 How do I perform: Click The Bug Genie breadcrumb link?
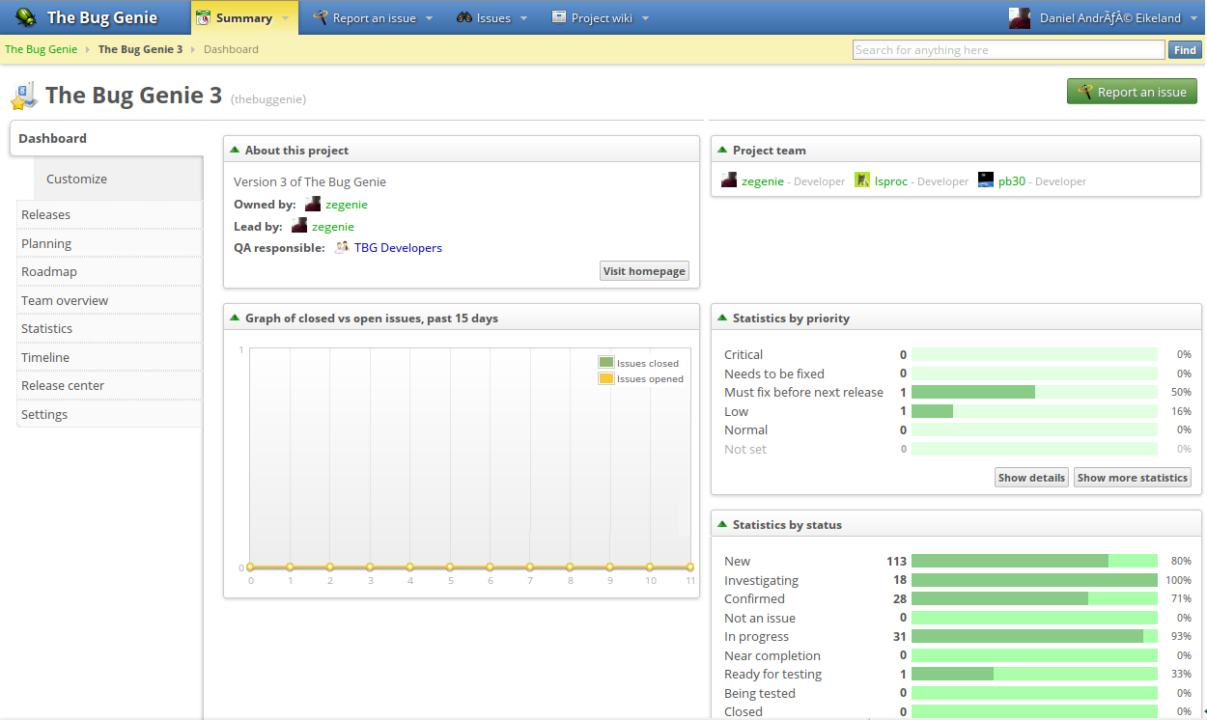(42, 49)
